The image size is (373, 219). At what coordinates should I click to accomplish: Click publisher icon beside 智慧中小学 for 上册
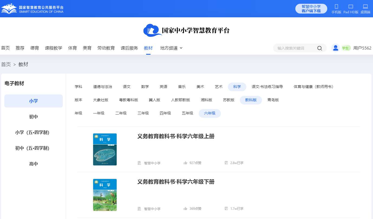(139, 163)
